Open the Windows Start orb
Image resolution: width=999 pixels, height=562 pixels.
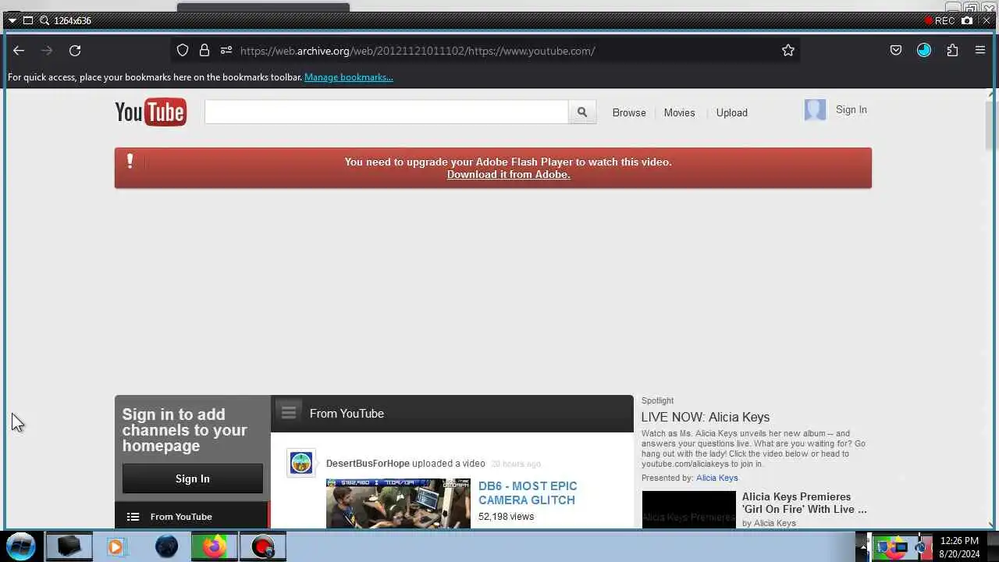tap(22, 546)
